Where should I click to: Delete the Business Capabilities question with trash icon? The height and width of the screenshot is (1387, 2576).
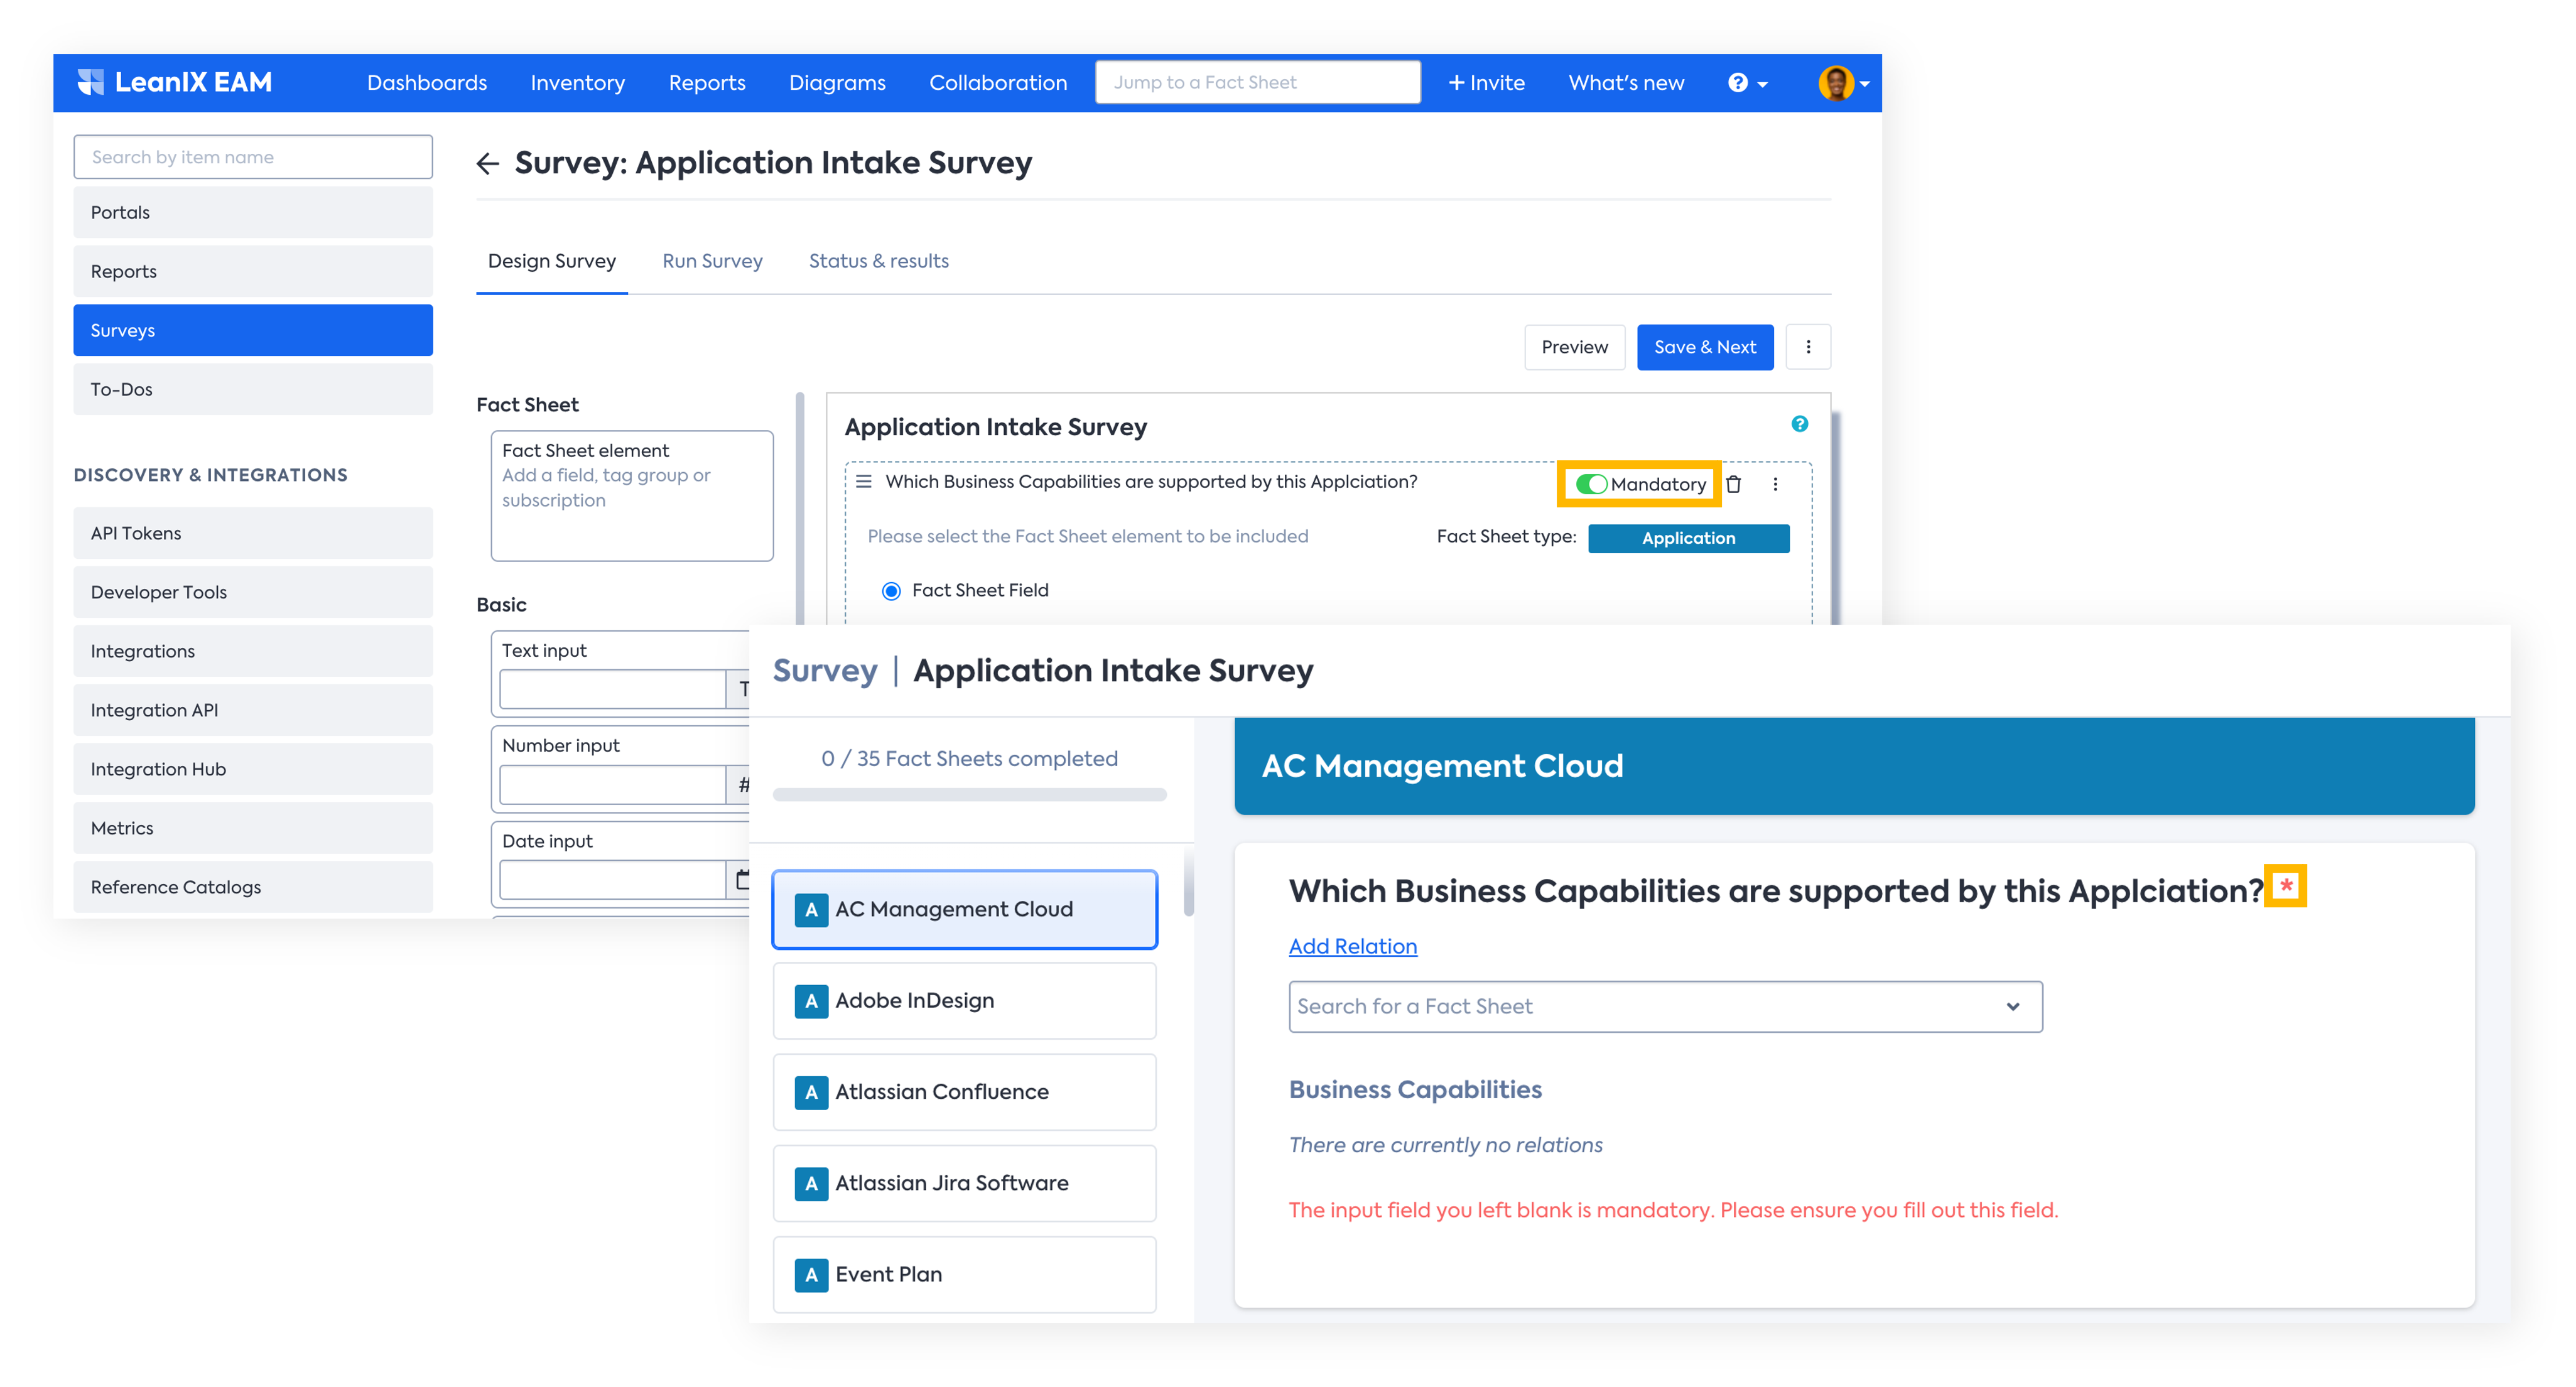[1734, 484]
